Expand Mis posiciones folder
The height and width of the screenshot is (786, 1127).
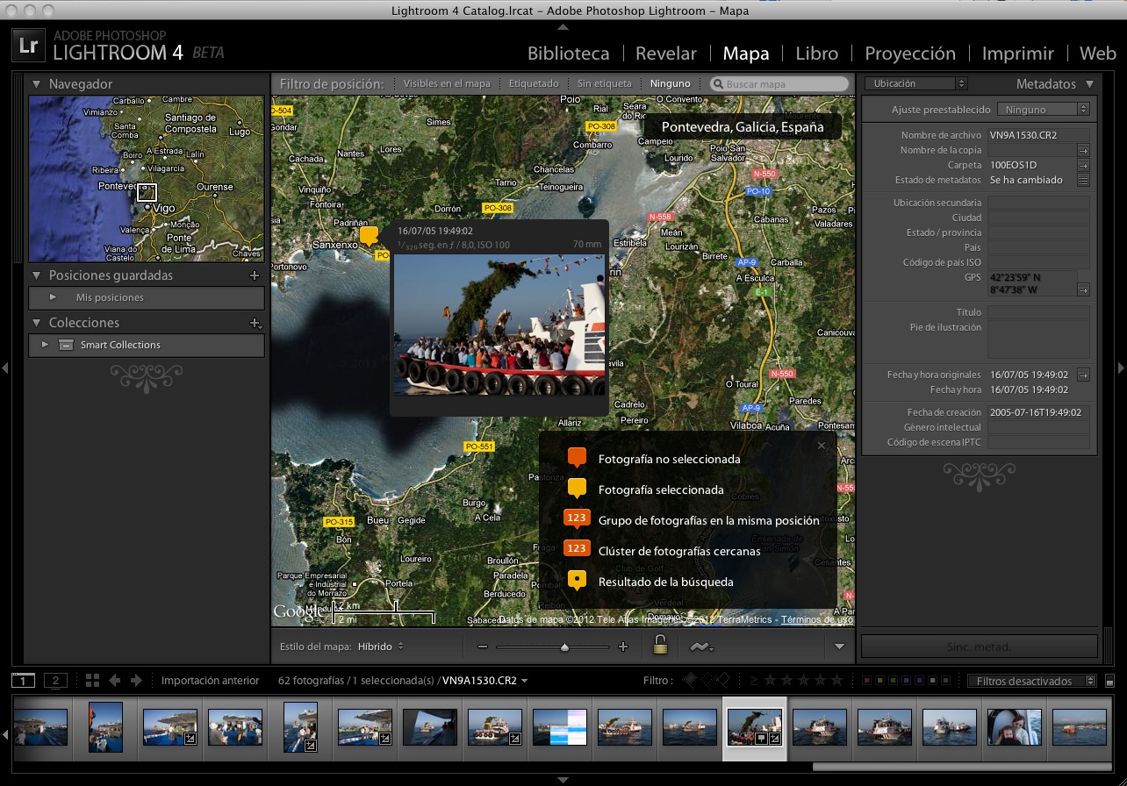tap(54, 297)
